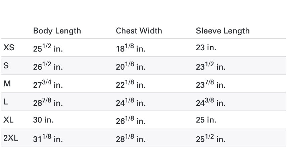Click the L sleeve length 24 3/8 in. cell

tap(210, 103)
